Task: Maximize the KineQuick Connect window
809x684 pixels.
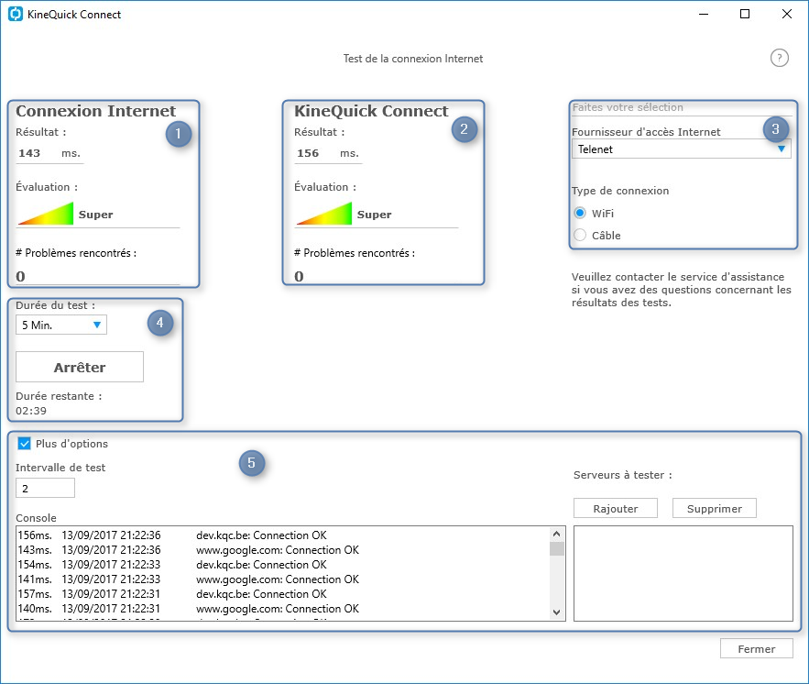Action: click(745, 14)
